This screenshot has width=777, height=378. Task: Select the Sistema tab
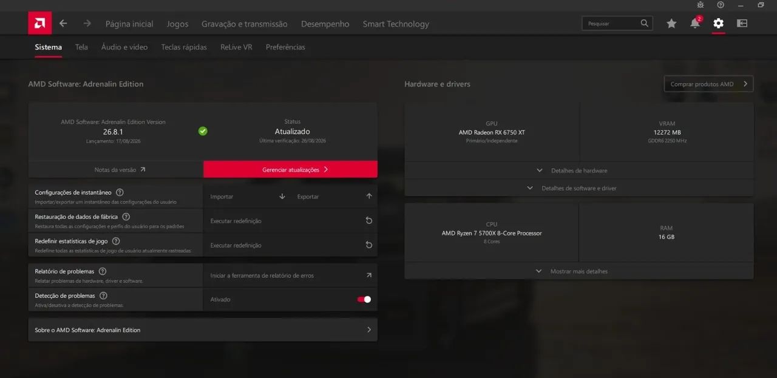48,47
